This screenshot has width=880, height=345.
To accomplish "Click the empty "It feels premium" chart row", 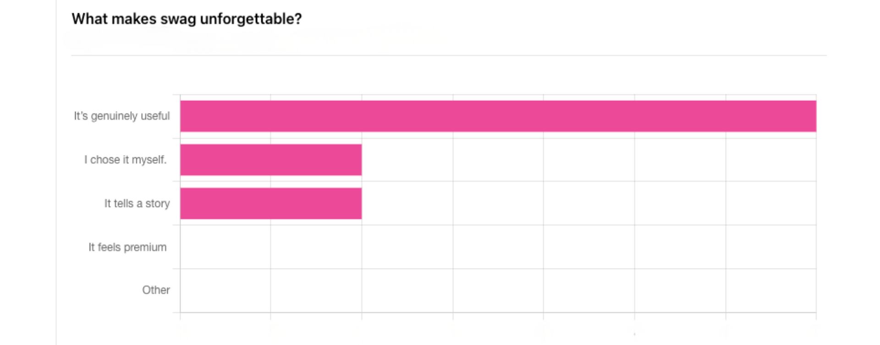I will point(498,247).
